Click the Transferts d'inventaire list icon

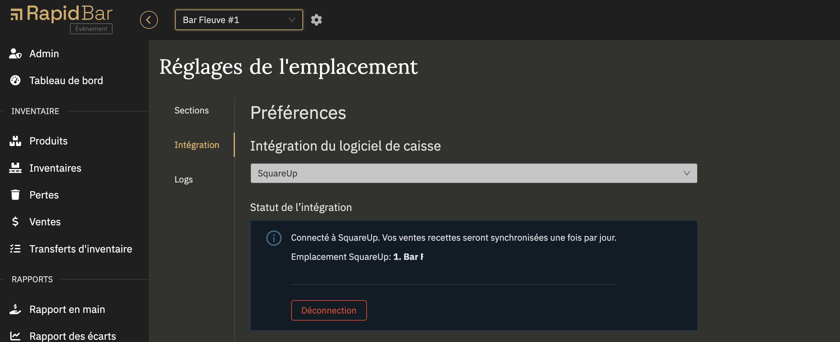[15, 249]
